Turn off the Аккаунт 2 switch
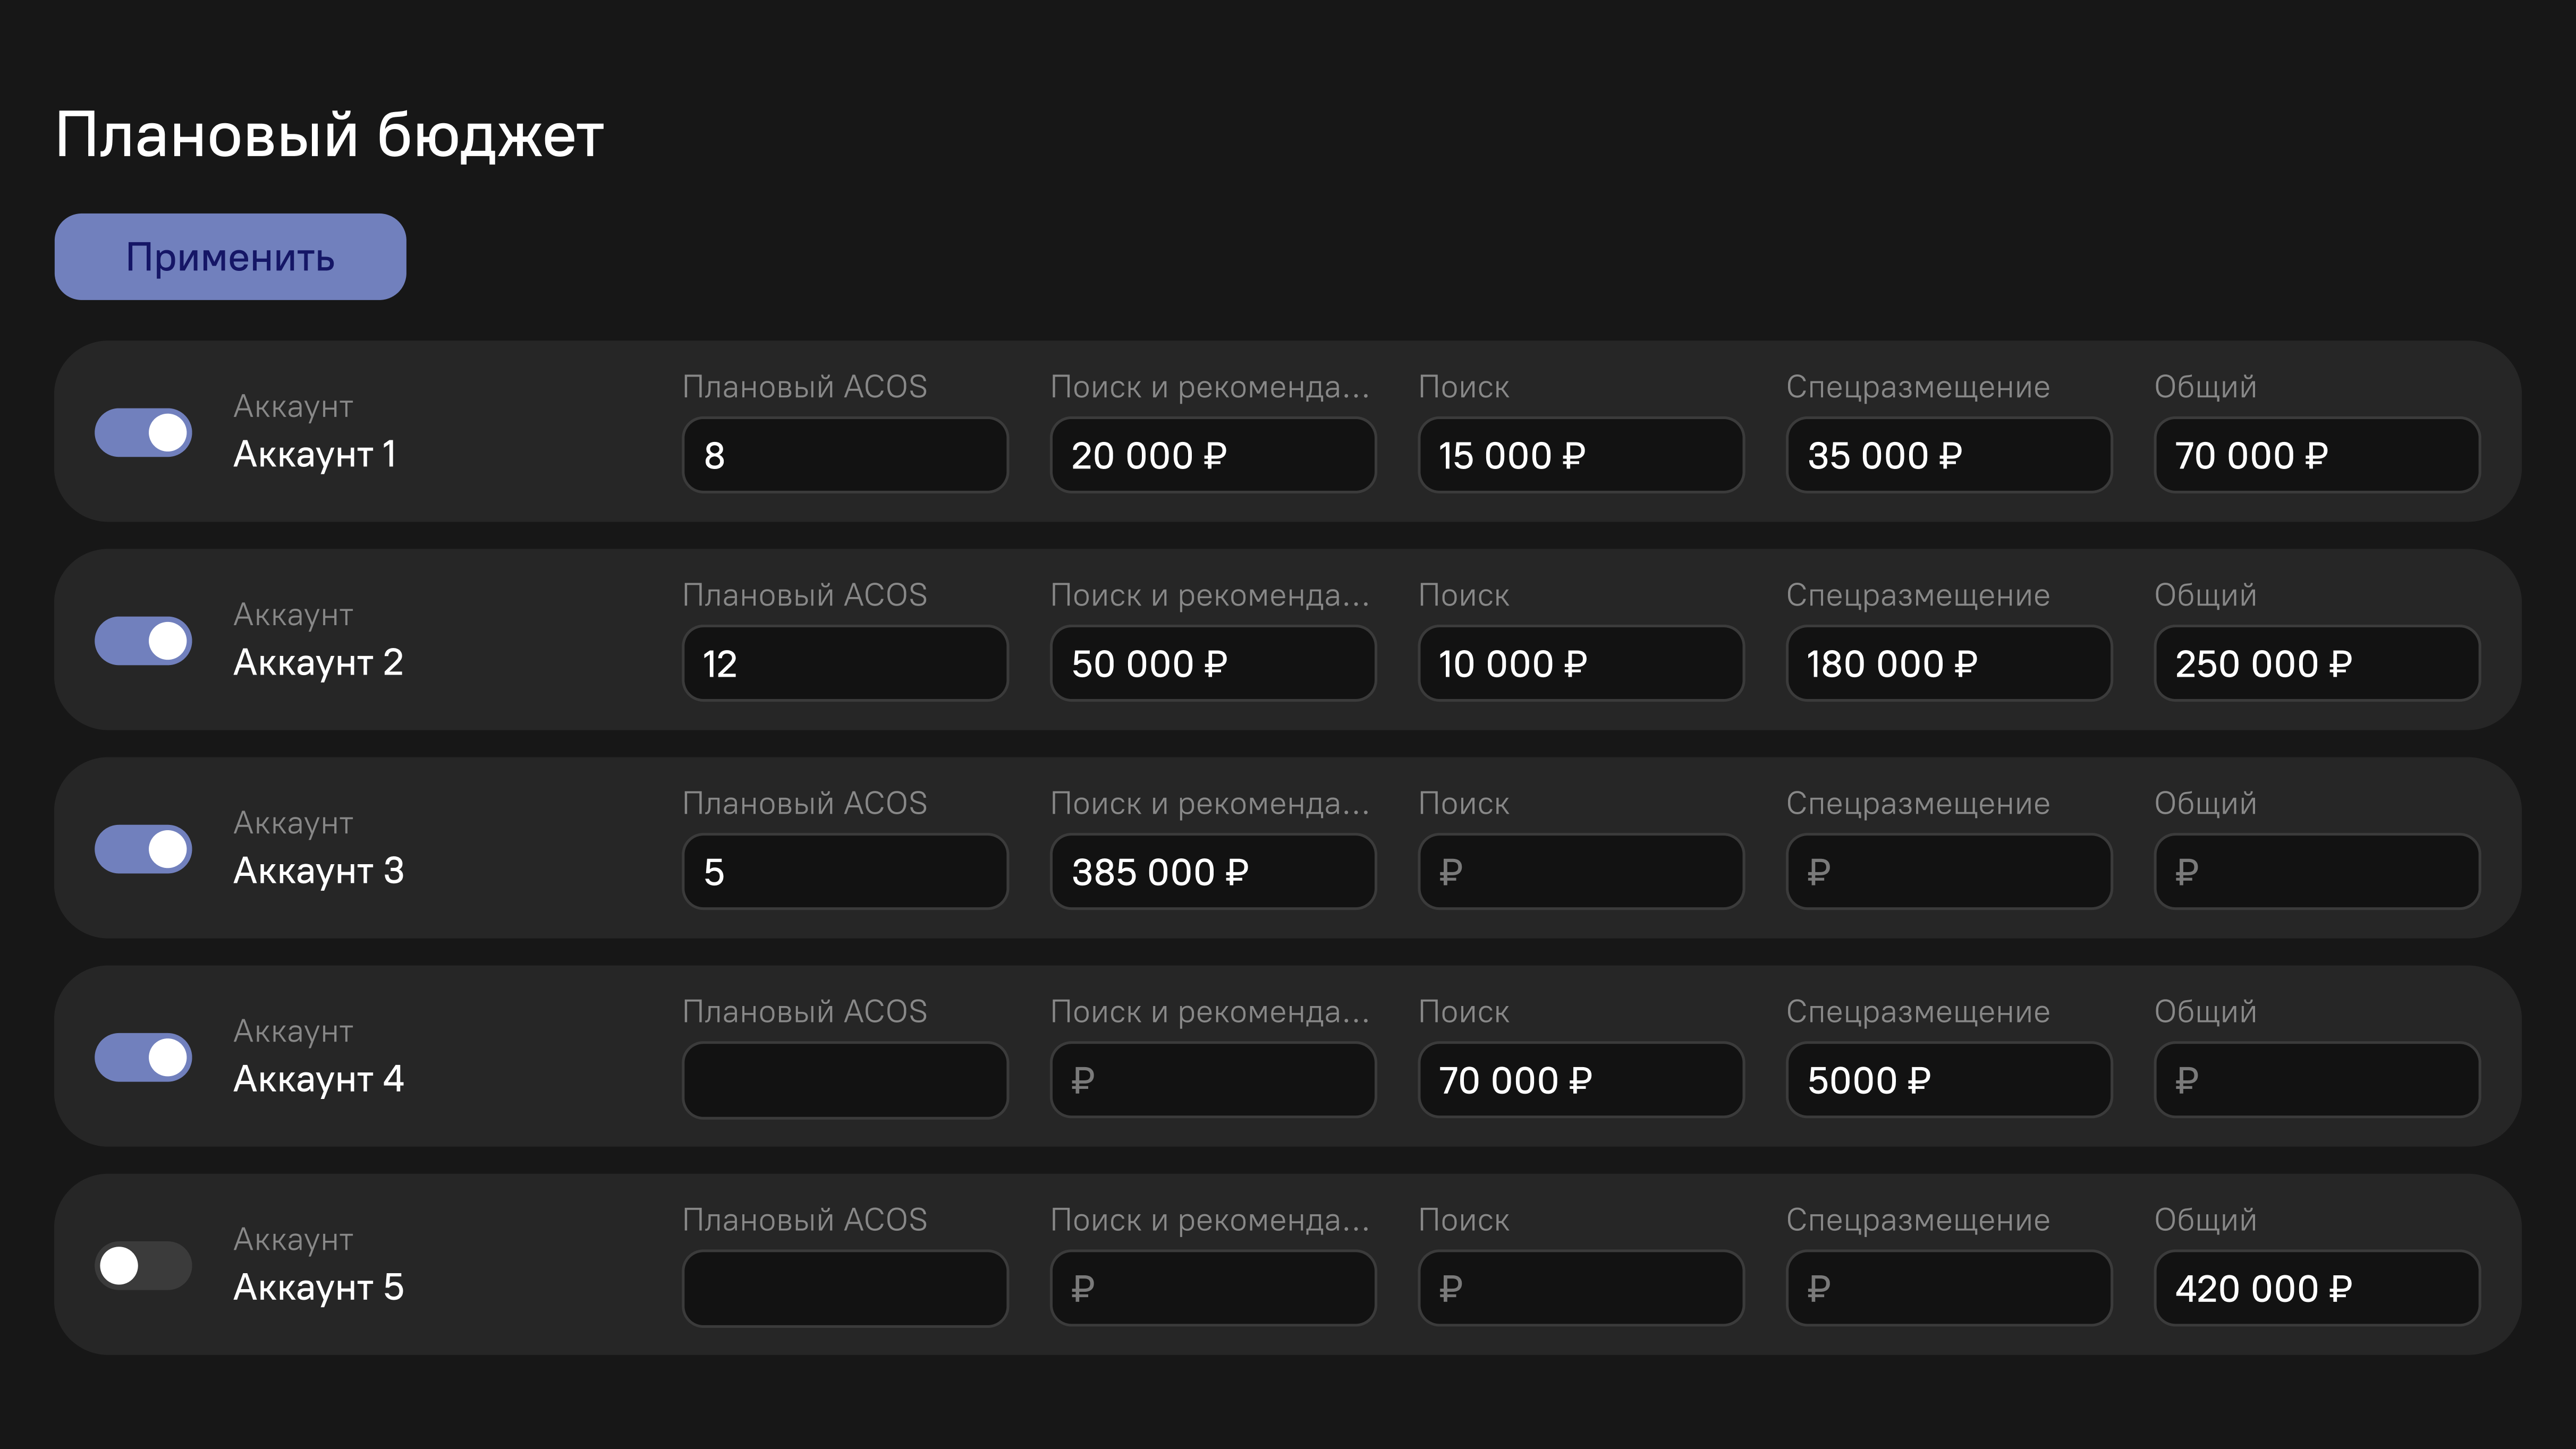2576x1449 pixels. point(143,641)
